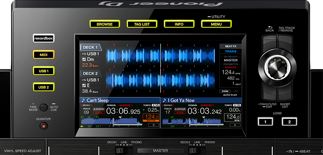The image size is (323, 155).
Task: Select the 03:03.242 remaining time
Action: point(204,111)
